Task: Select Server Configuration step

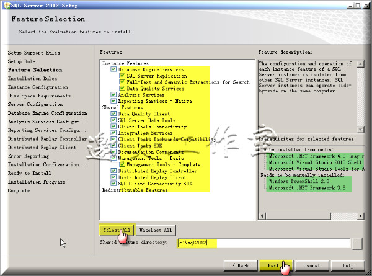Action: 35,104
